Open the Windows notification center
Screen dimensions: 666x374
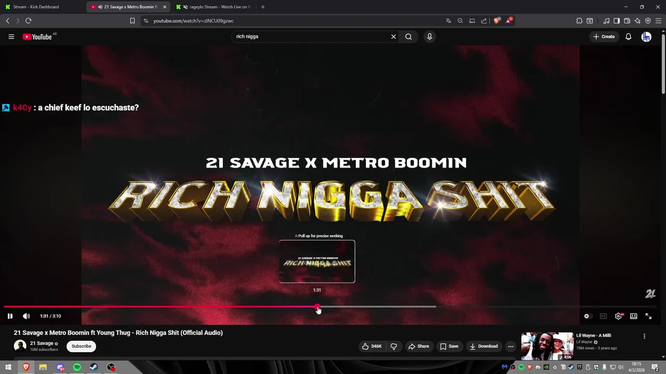click(x=655, y=367)
